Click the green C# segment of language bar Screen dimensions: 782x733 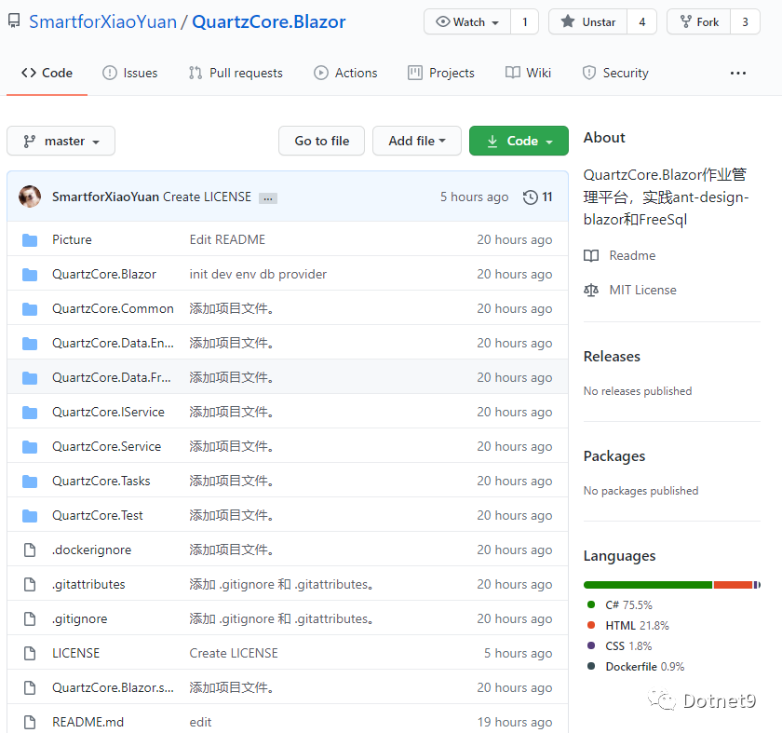[x=648, y=585]
